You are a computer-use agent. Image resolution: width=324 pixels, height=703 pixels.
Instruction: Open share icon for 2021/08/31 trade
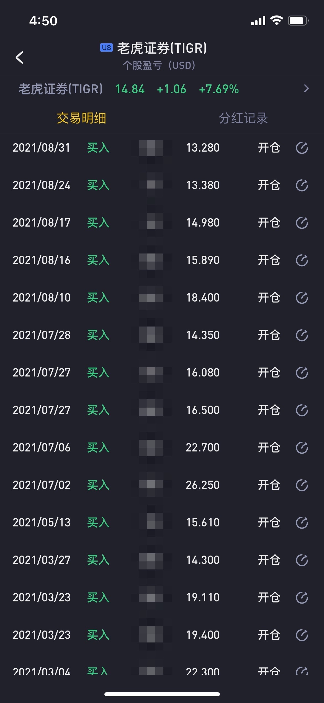pyautogui.click(x=302, y=148)
